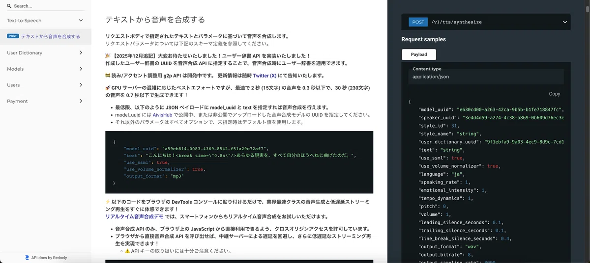
Task: Expand the Models section
Action: pos(45,69)
